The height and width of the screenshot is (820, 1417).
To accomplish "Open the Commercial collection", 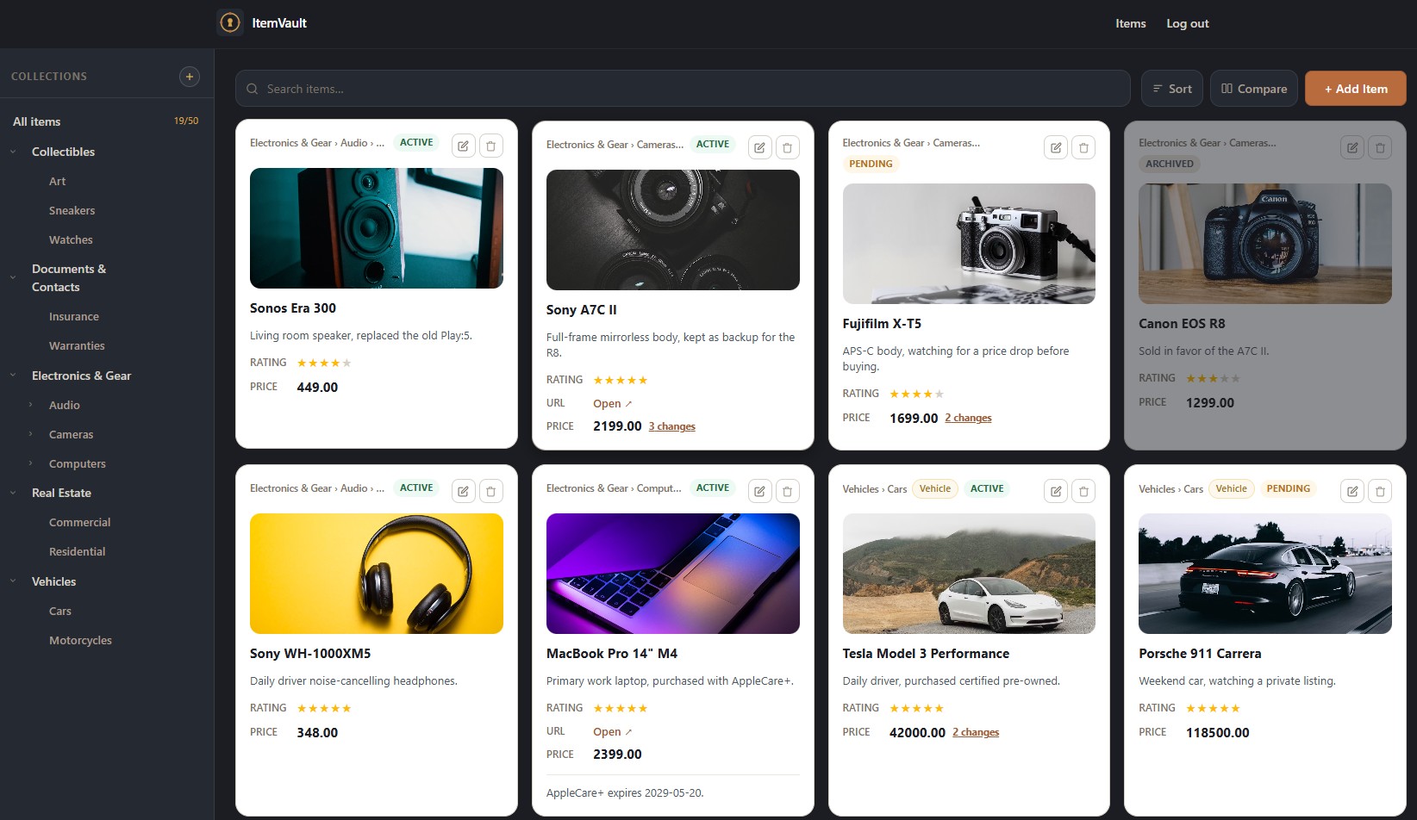I will (x=79, y=522).
